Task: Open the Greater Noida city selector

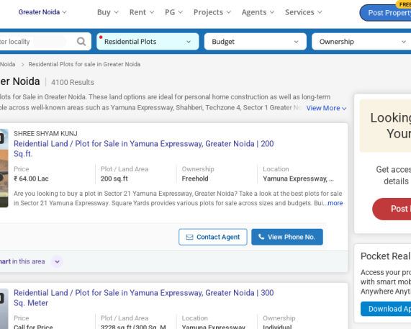Action: (42, 12)
